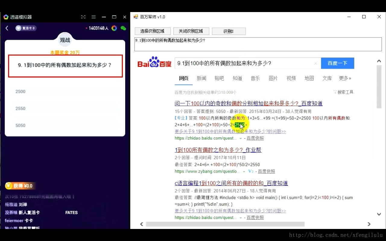Click the 搜索工具 filter icon

click(335, 92)
